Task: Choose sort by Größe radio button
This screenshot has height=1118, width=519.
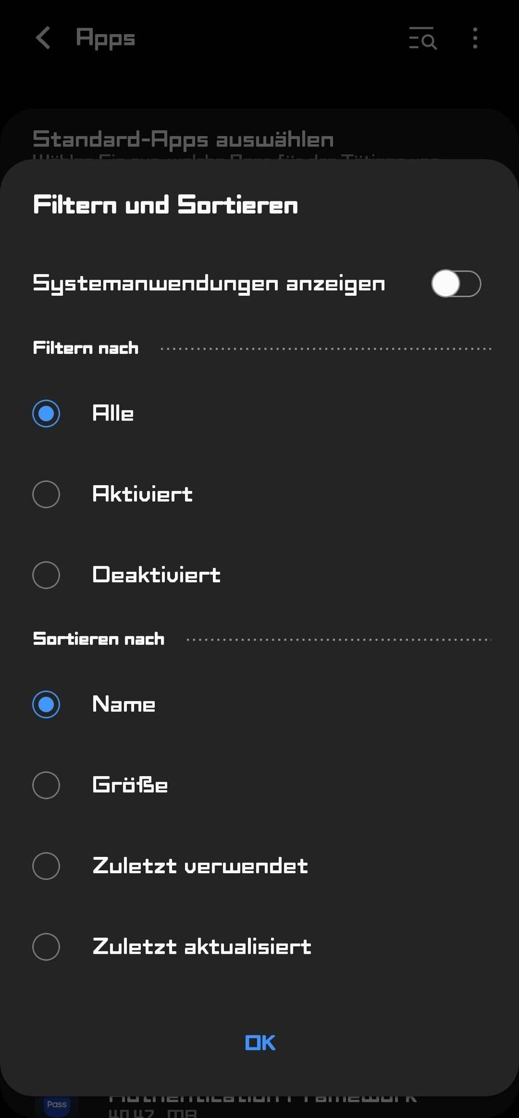Action: (46, 785)
